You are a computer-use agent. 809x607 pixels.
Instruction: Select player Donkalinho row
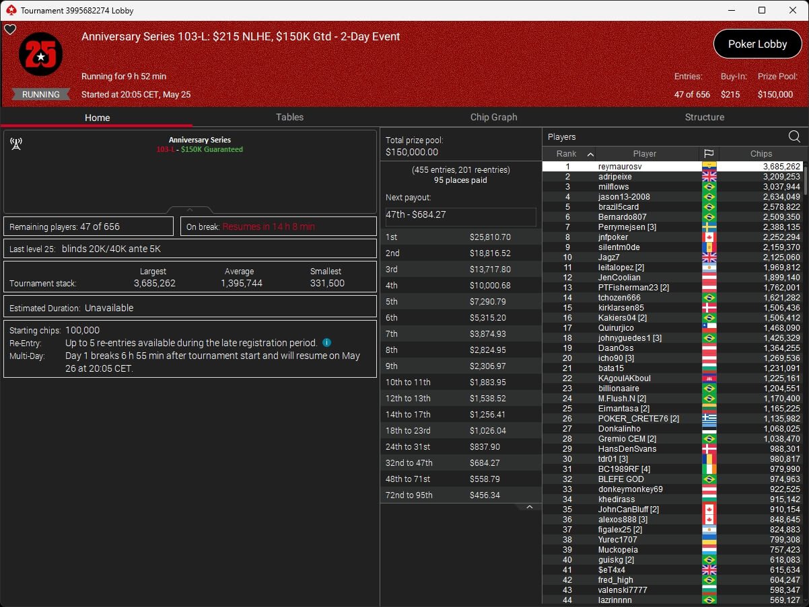(x=673, y=429)
